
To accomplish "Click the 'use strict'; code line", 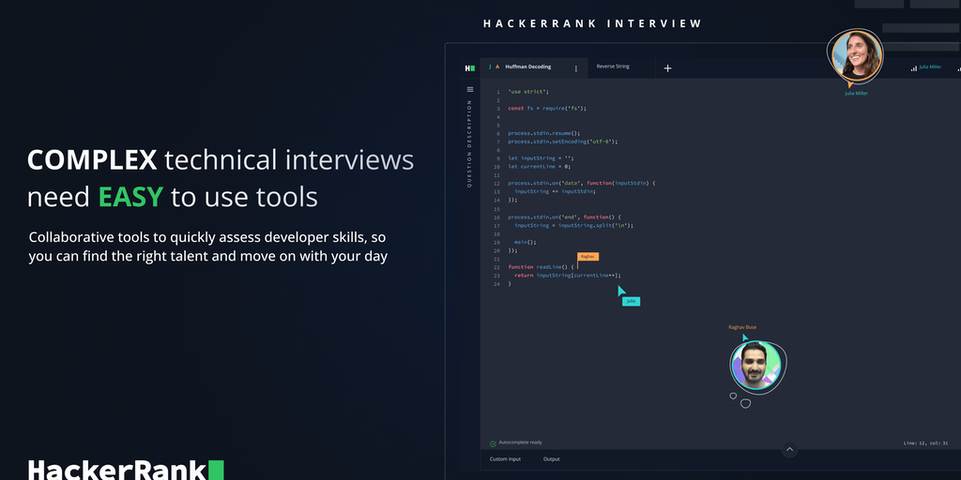I will pos(528,92).
